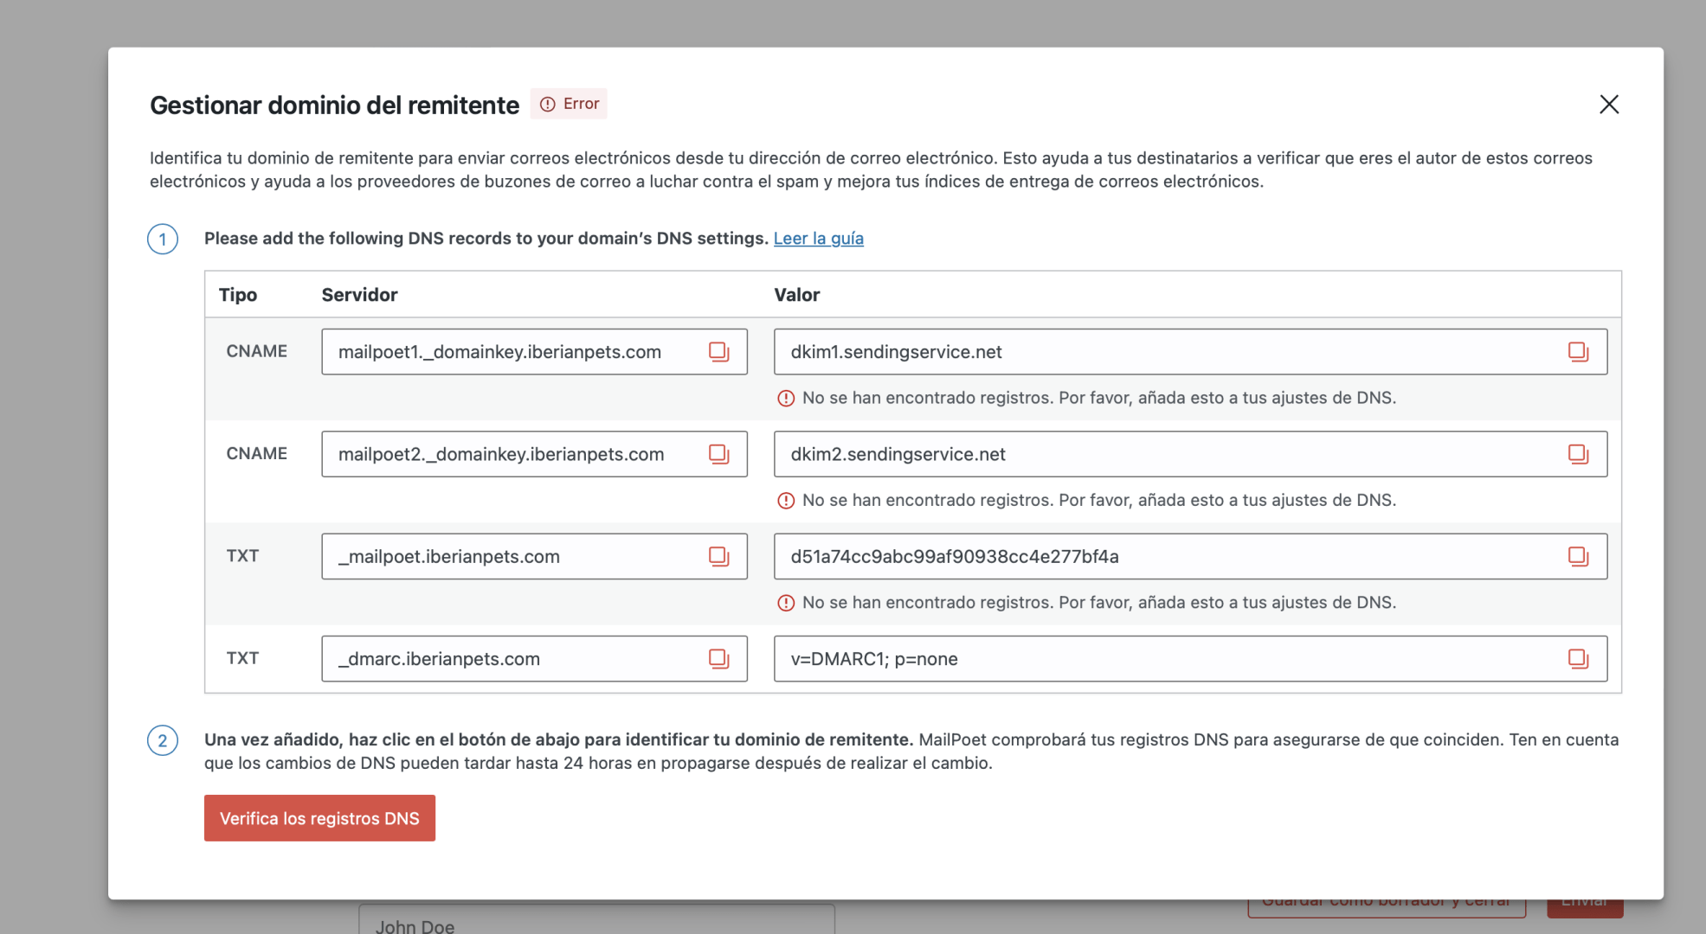
Task: Click the error message under d51a74cc value
Action: pyautogui.click(x=1086, y=602)
